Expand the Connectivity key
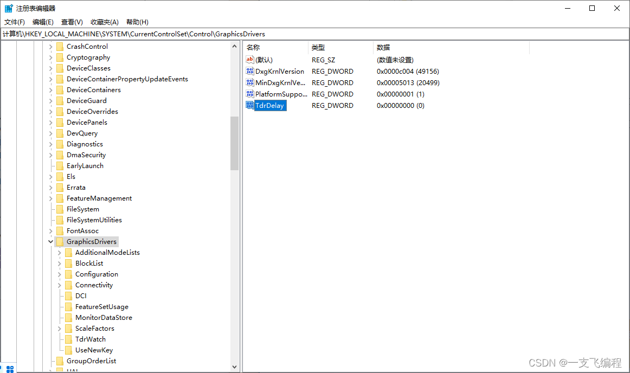630x373 pixels. [x=60, y=285]
